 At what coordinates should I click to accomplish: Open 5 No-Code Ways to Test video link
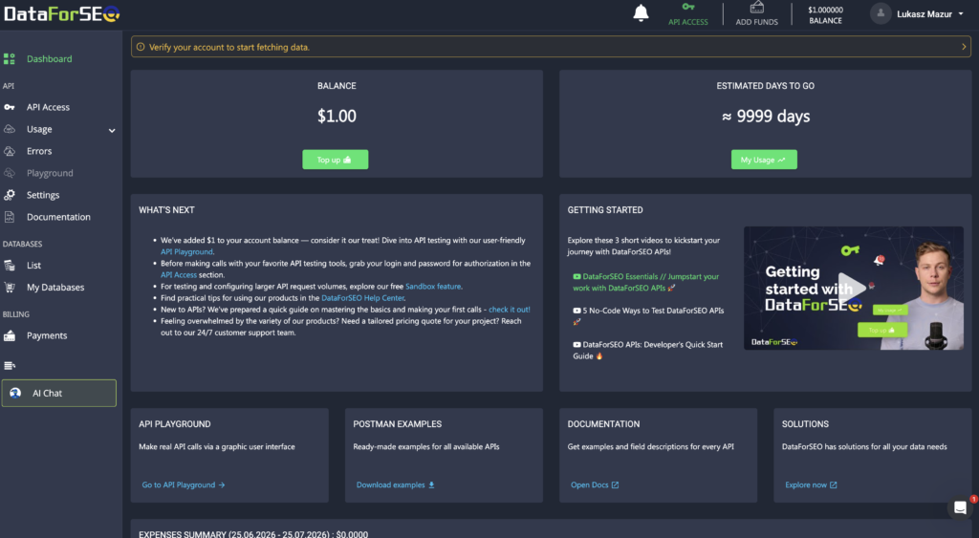[649, 315]
